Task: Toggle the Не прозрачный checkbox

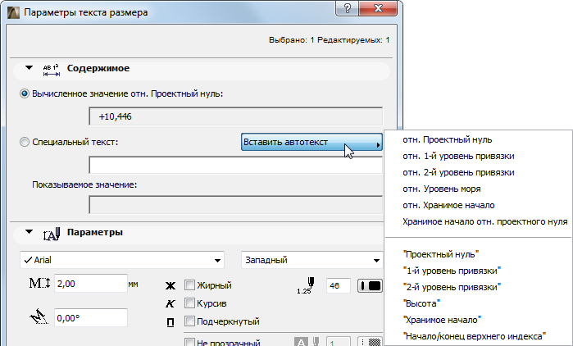Action: [189, 342]
